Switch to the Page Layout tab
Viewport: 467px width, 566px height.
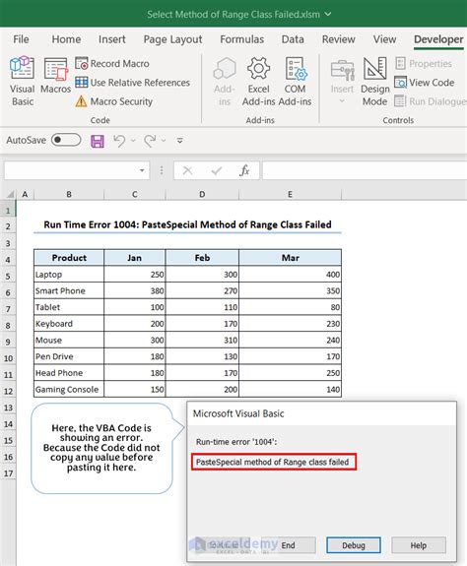[x=172, y=39]
